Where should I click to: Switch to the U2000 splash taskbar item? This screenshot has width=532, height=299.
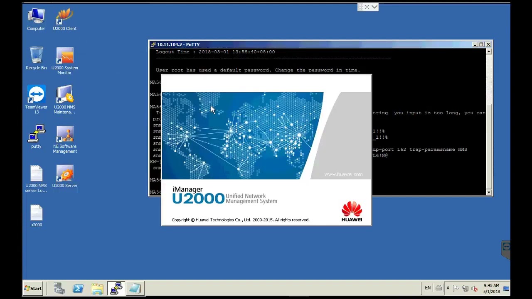point(135,288)
